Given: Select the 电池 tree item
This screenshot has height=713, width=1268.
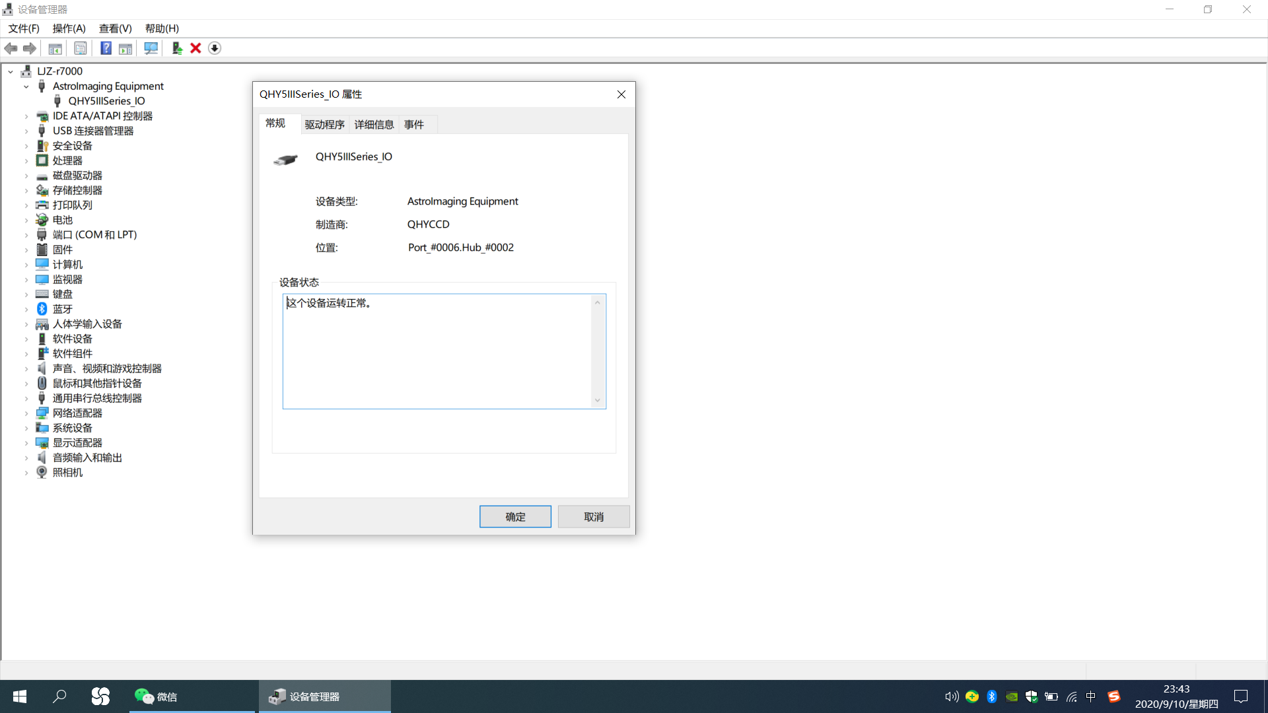Looking at the screenshot, I should (63, 220).
